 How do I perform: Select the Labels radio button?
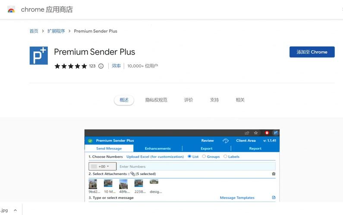point(225,157)
